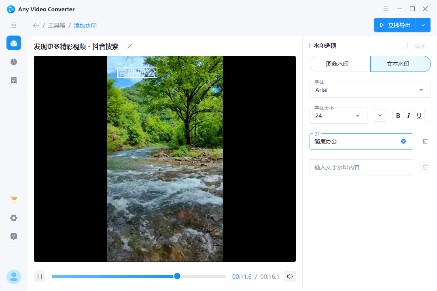
Task: Expand the font color chevron dropdown
Action: click(380, 115)
